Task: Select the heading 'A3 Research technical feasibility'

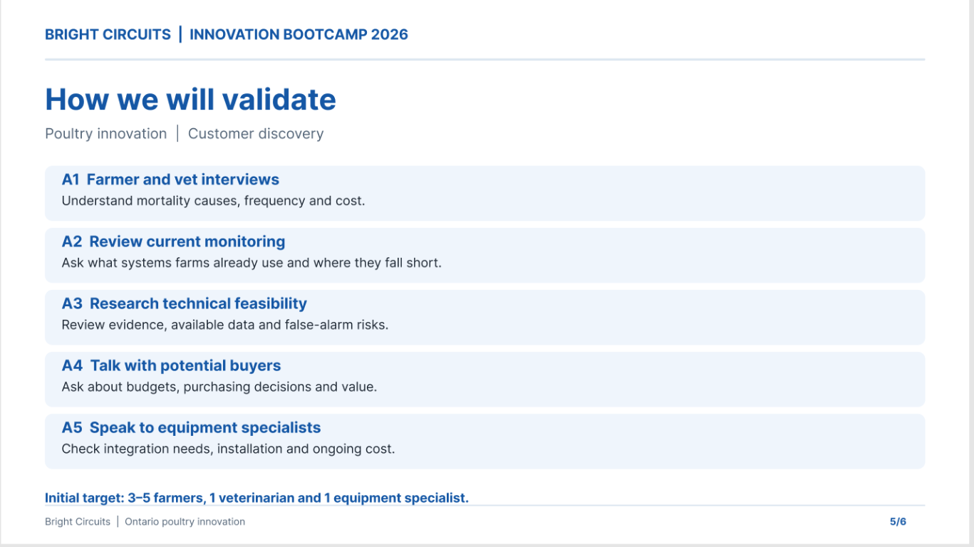Action: (185, 303)
